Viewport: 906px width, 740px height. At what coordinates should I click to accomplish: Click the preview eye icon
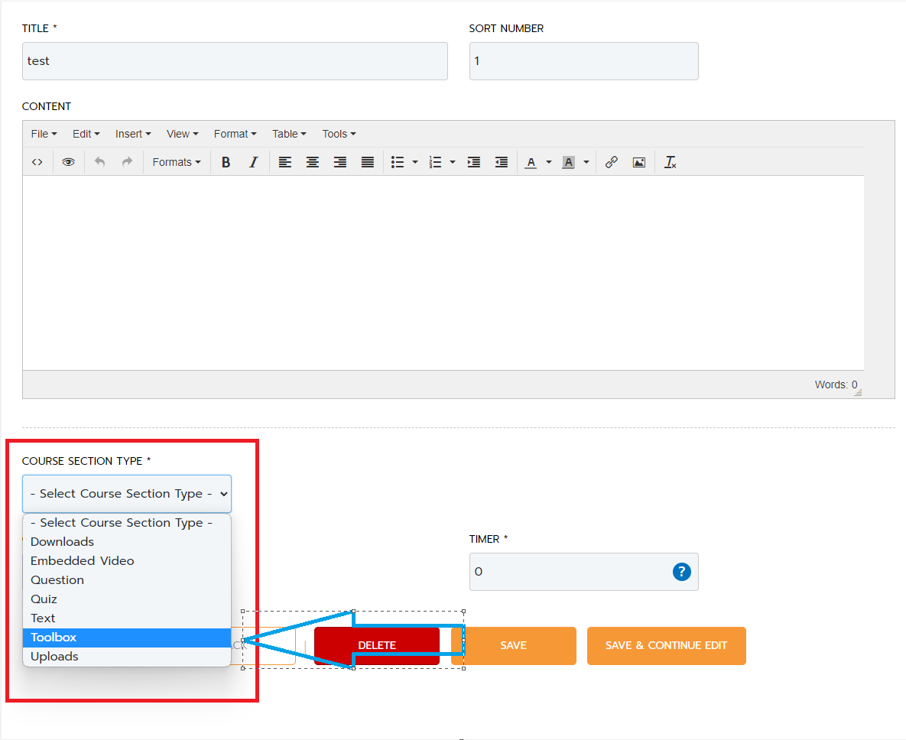[x=67, y=161]
